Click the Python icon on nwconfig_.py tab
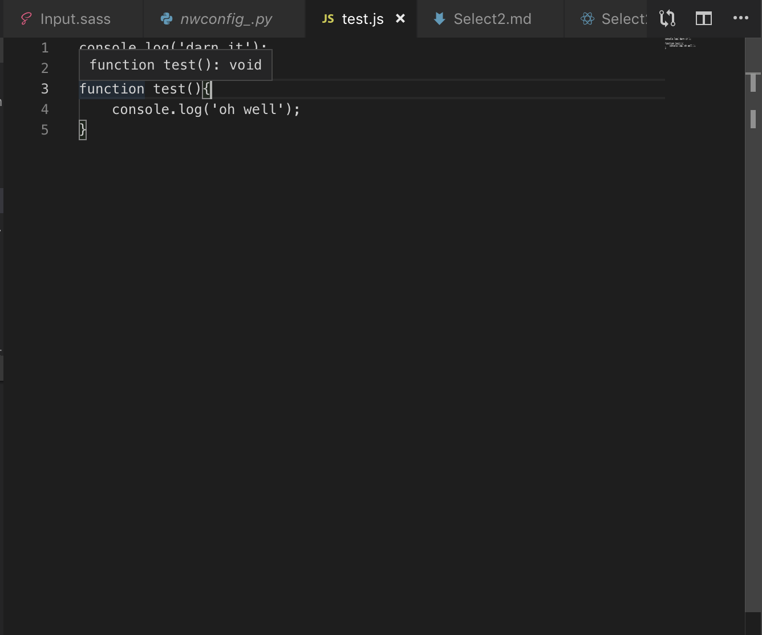 [167, 19]
